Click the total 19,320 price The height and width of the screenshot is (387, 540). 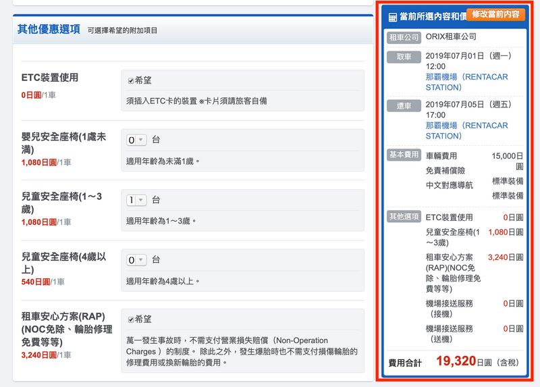[x=456, y=361]
